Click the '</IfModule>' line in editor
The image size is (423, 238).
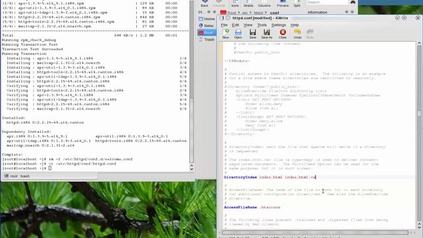(x=237, y=61)
